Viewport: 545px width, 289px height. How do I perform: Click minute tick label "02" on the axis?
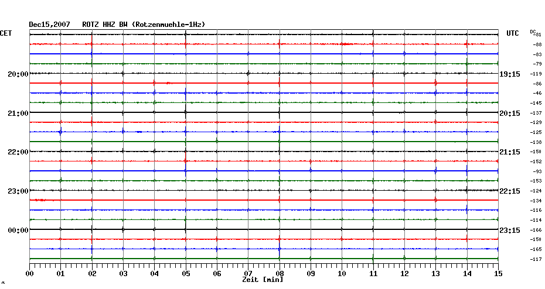(92, 274)
